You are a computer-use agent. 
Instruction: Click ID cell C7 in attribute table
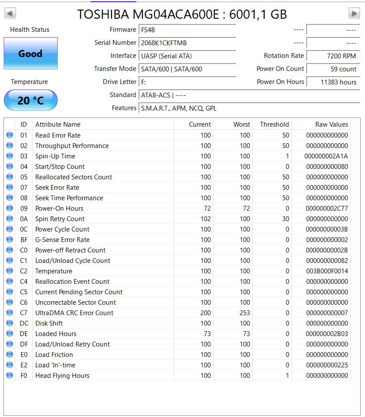point(24,313)
